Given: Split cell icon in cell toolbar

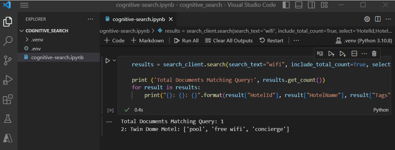Looking at the screenshot, I should (354, 53).
